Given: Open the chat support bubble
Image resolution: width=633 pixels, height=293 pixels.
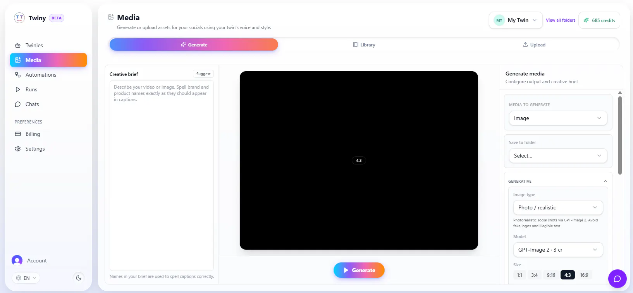Looking at the screenshot, I should 618,279.
